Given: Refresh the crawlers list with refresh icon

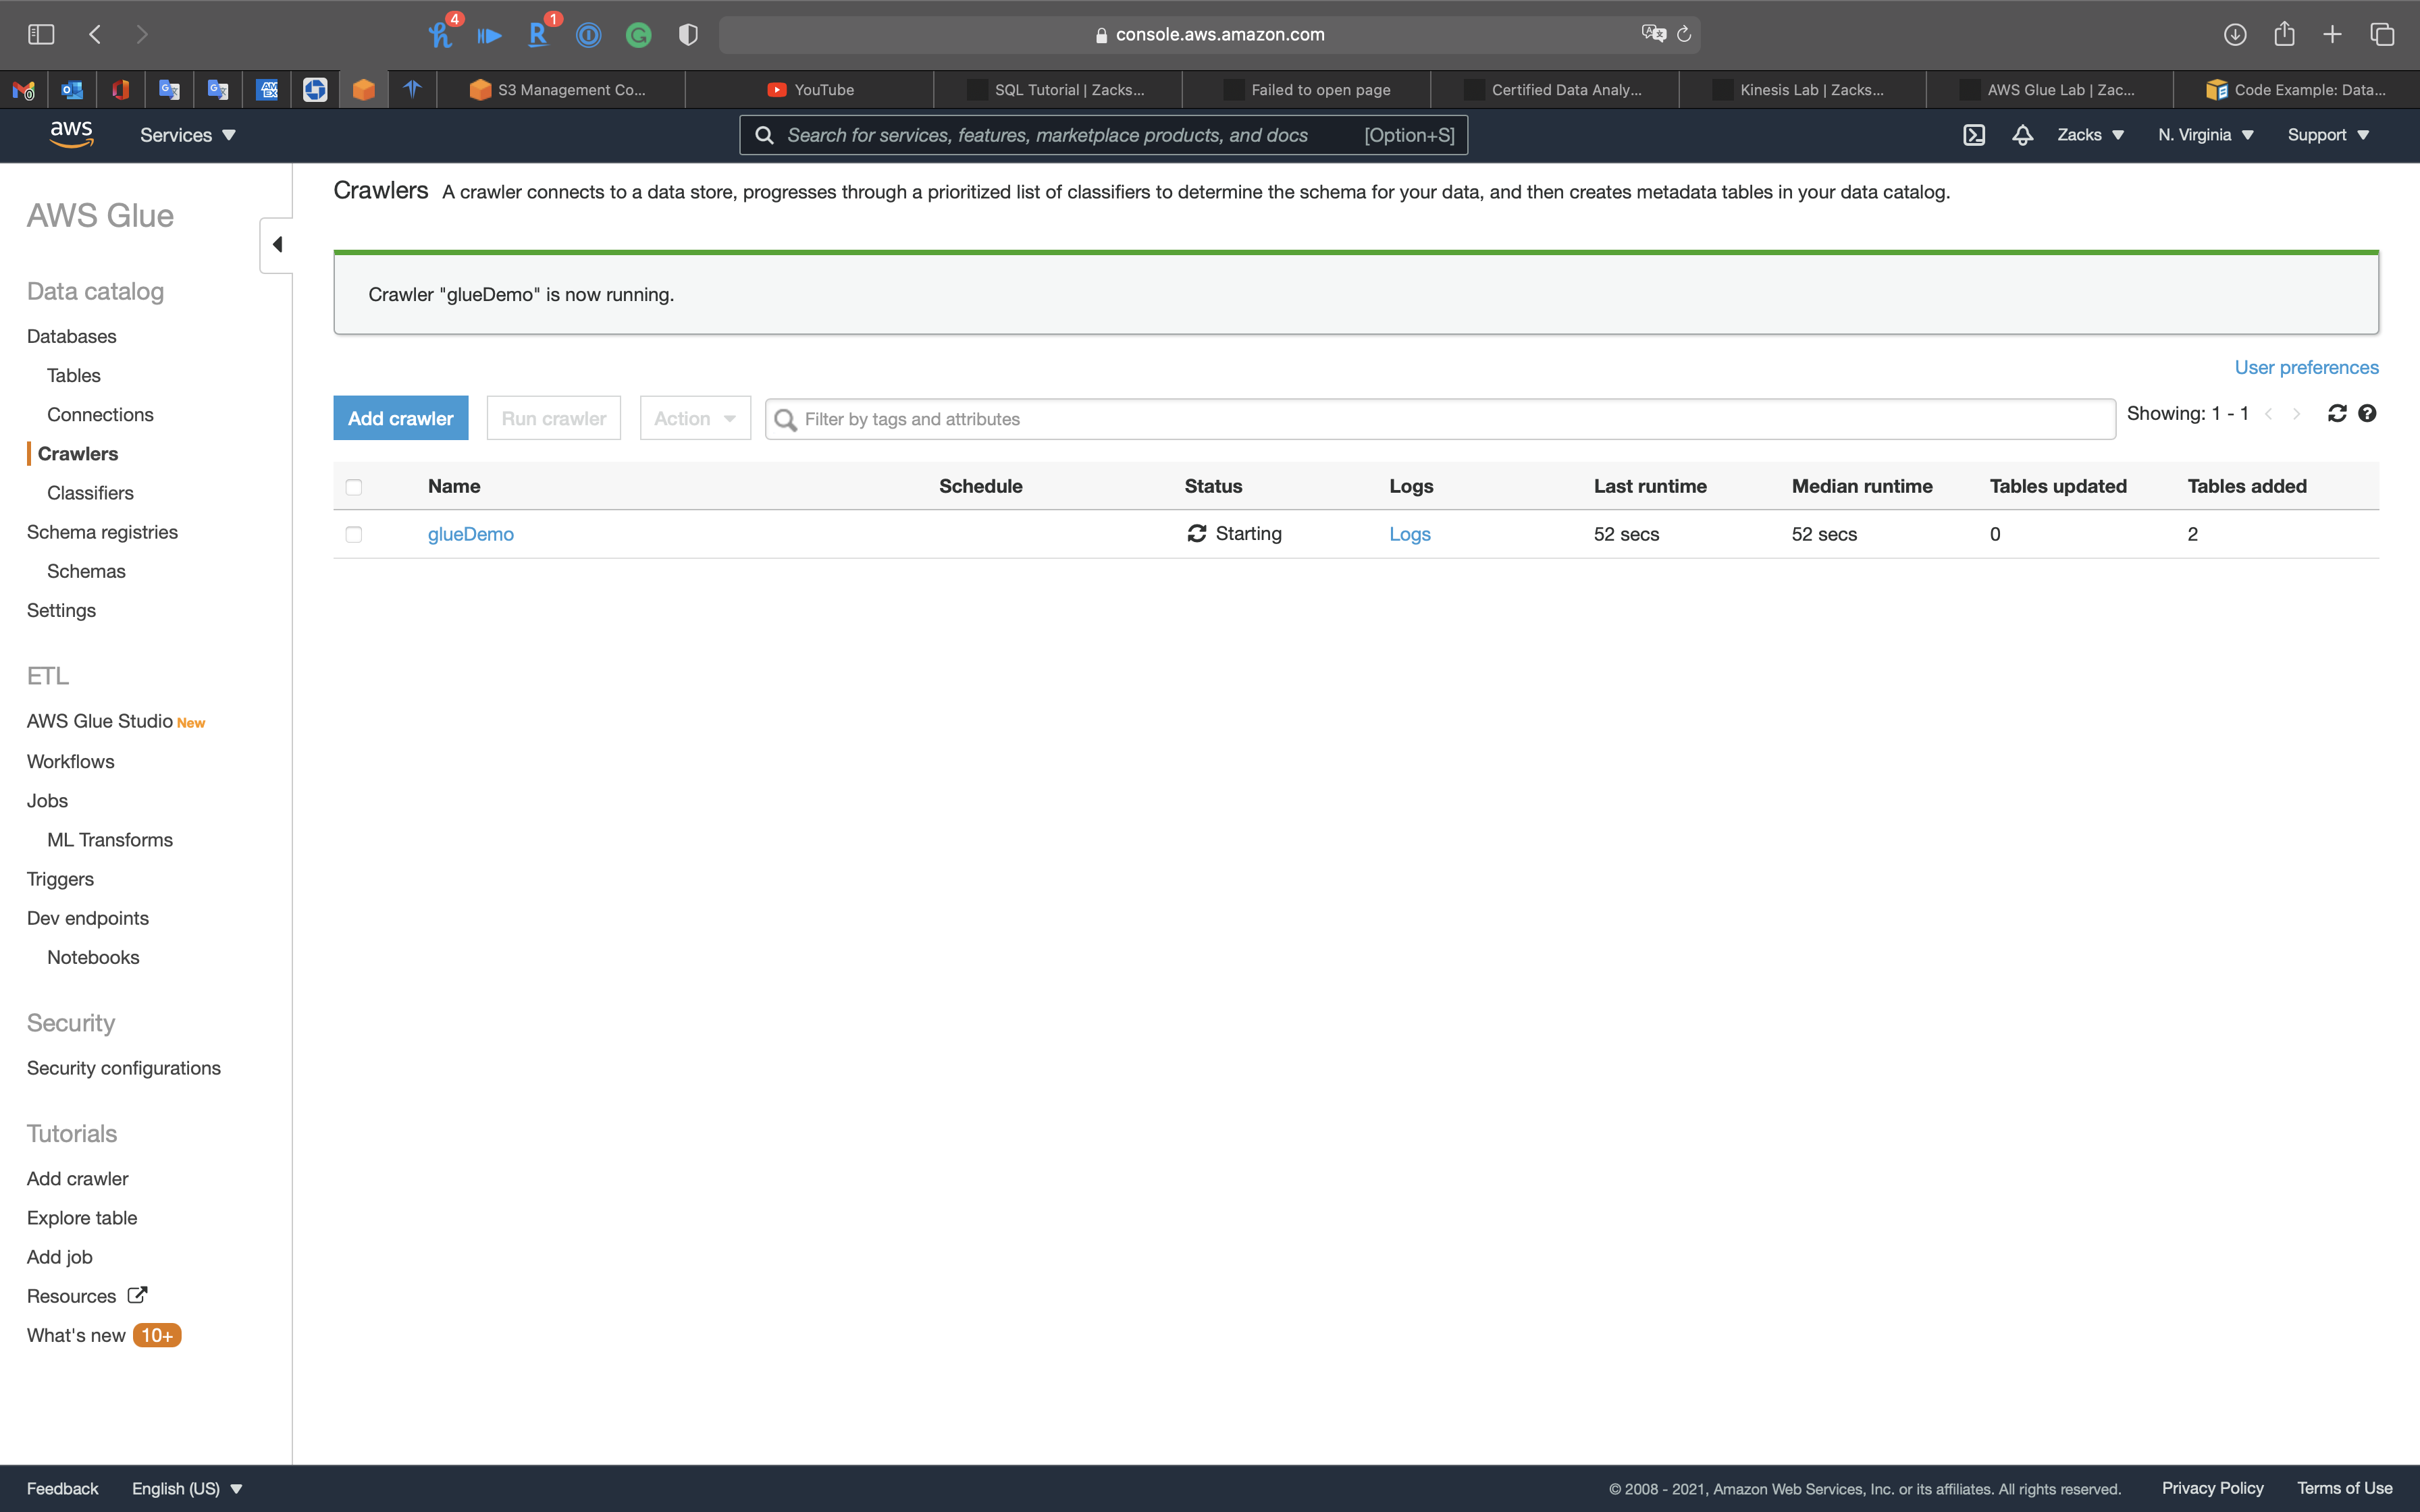Looking at the screenshot, I should click(x=2337, y=414).
